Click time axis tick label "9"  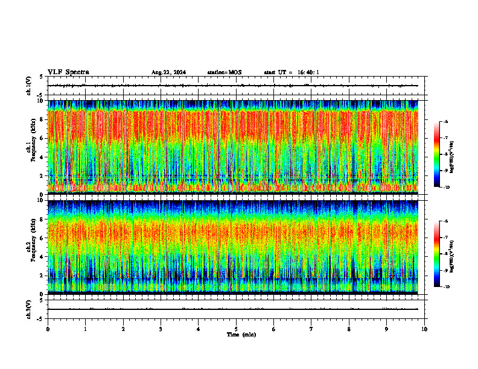[x=386, y=329]
